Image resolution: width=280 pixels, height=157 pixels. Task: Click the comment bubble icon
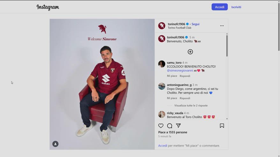[x=170, y=126]
